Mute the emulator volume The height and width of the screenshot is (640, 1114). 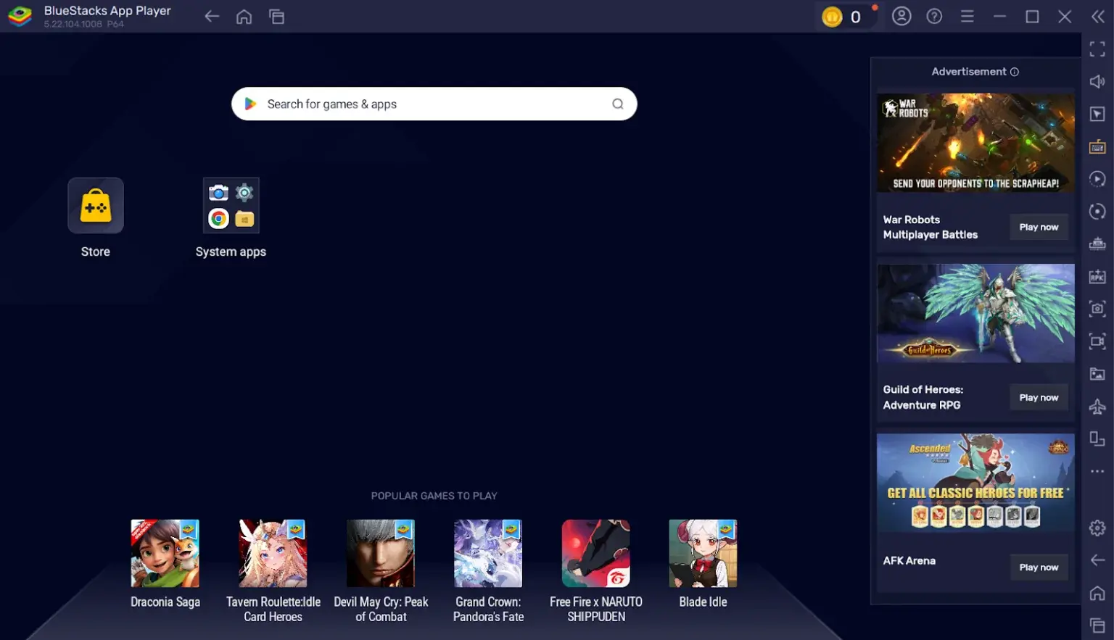1097,80
